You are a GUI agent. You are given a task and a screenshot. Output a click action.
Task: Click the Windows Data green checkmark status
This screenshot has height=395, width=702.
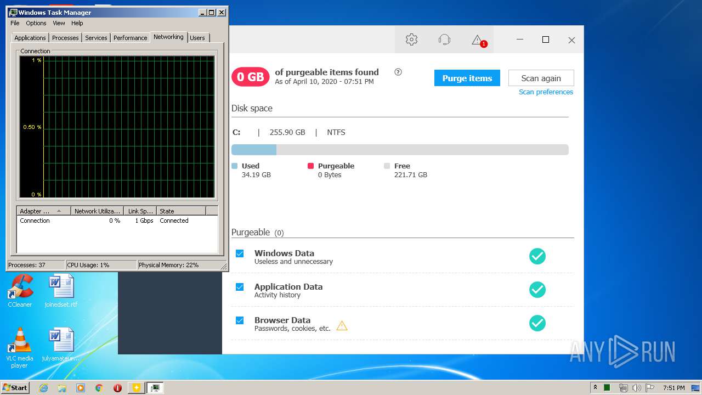click(x=537, y=256)
